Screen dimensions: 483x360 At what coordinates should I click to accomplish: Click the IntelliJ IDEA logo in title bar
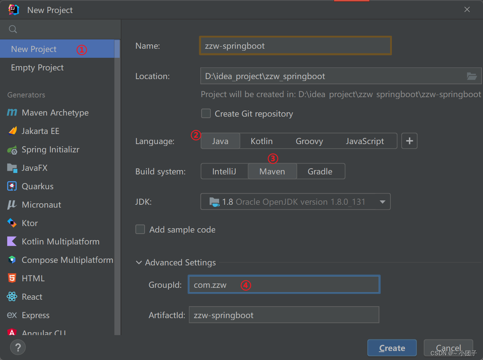point(14,10)
